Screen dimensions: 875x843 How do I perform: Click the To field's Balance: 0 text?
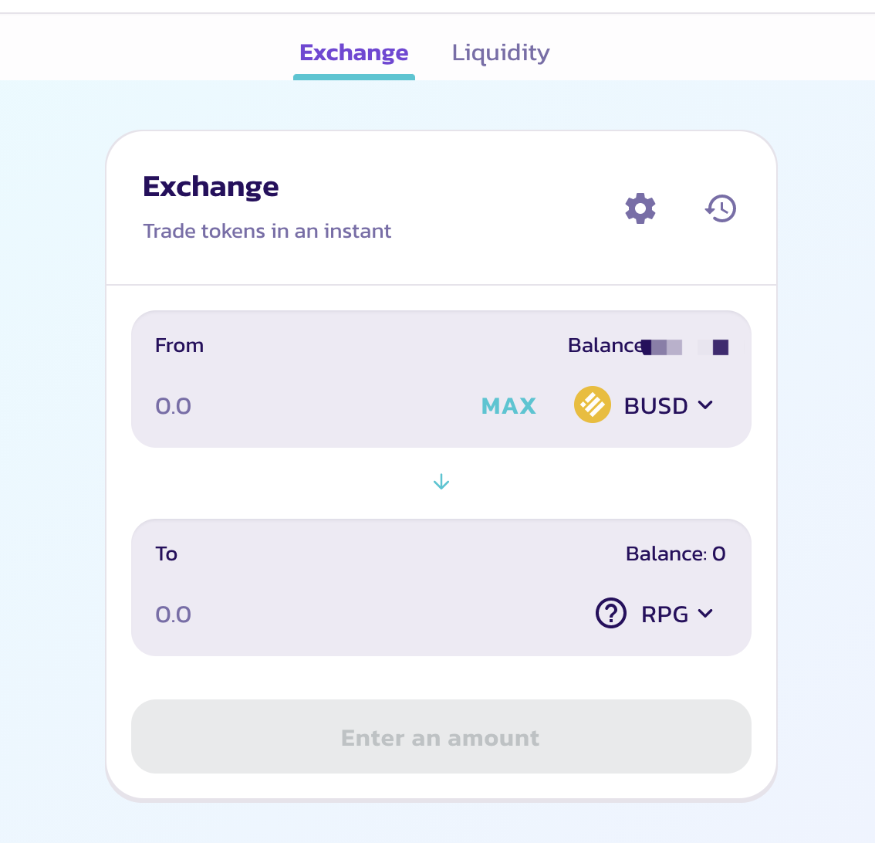click(675, 554)
